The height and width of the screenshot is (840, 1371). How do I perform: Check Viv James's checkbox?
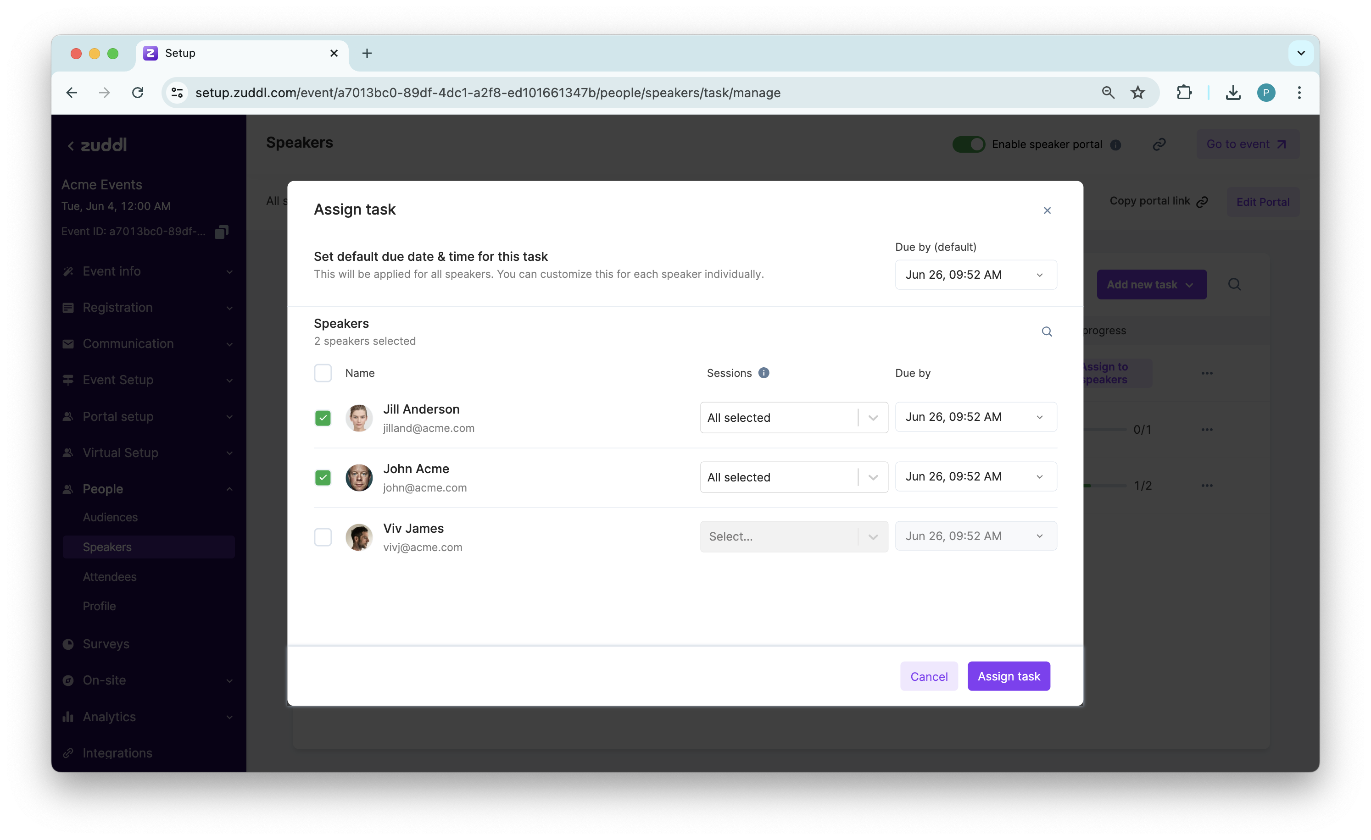[x=323, y=537]
